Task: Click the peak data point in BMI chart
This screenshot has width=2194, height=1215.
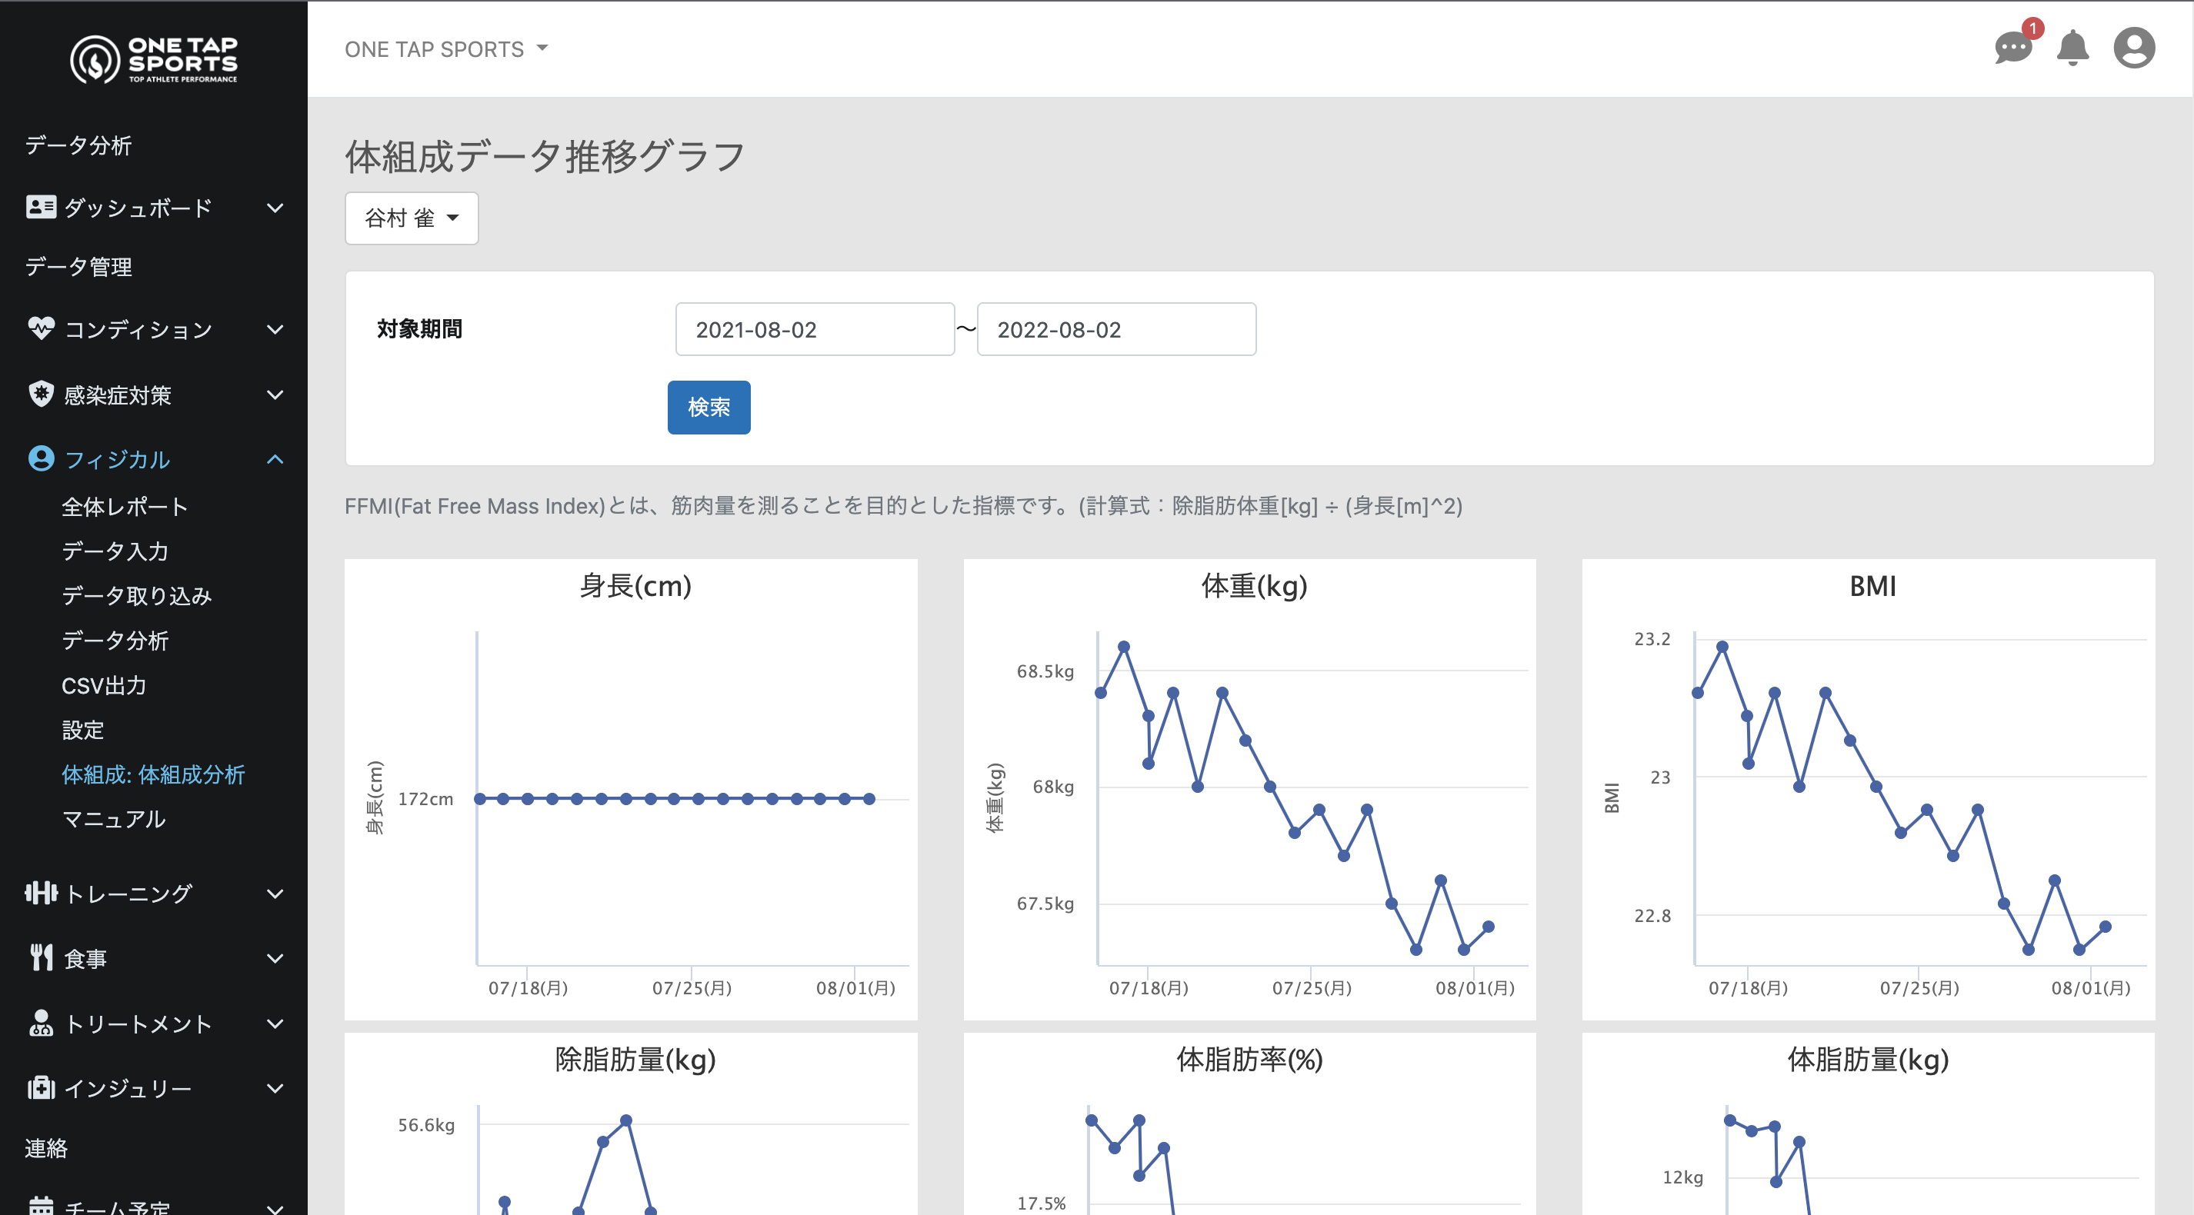Action: 1722,647
